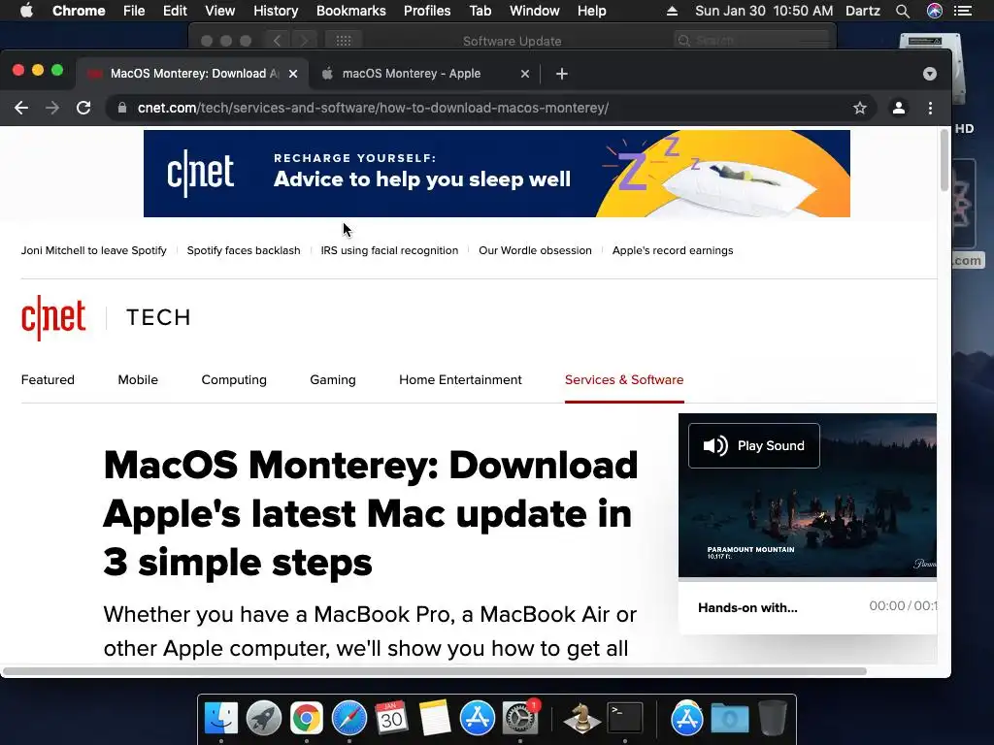994x745 pixels.
Task: Reload the CNET page
Action: click(x=83, y=108)
